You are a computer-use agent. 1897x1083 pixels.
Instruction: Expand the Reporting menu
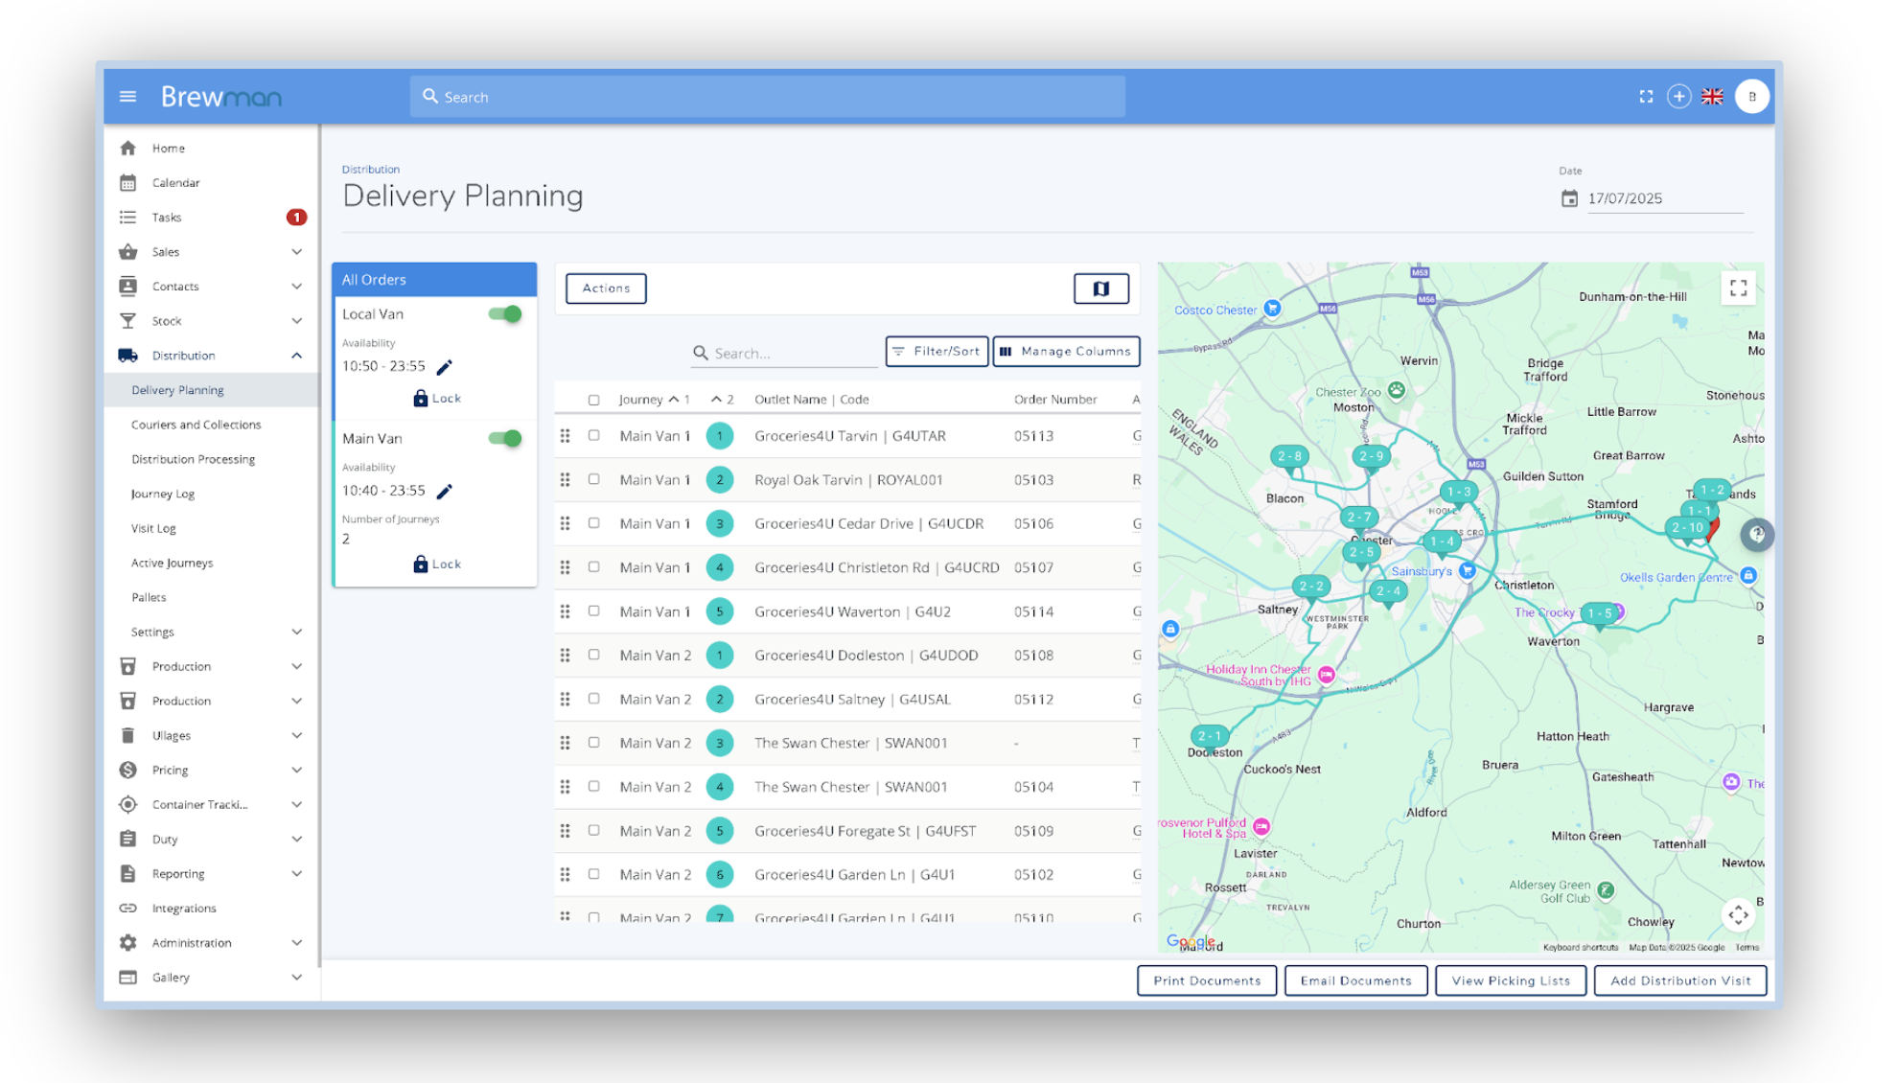click(211, 874)
